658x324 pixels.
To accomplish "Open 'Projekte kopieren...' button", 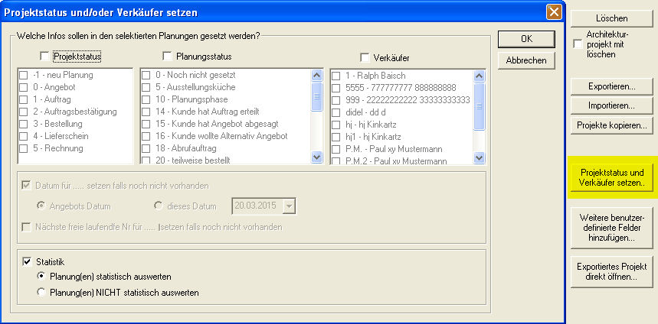I will pos(611,125).
